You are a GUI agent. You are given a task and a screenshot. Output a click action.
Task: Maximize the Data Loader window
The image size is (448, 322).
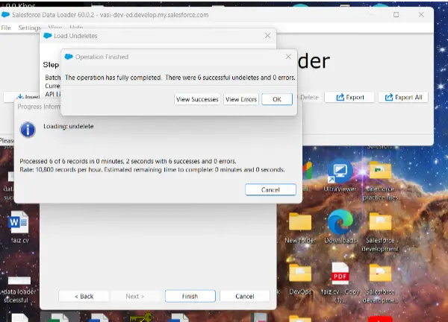pyautogui.click(x=396, y=15)
